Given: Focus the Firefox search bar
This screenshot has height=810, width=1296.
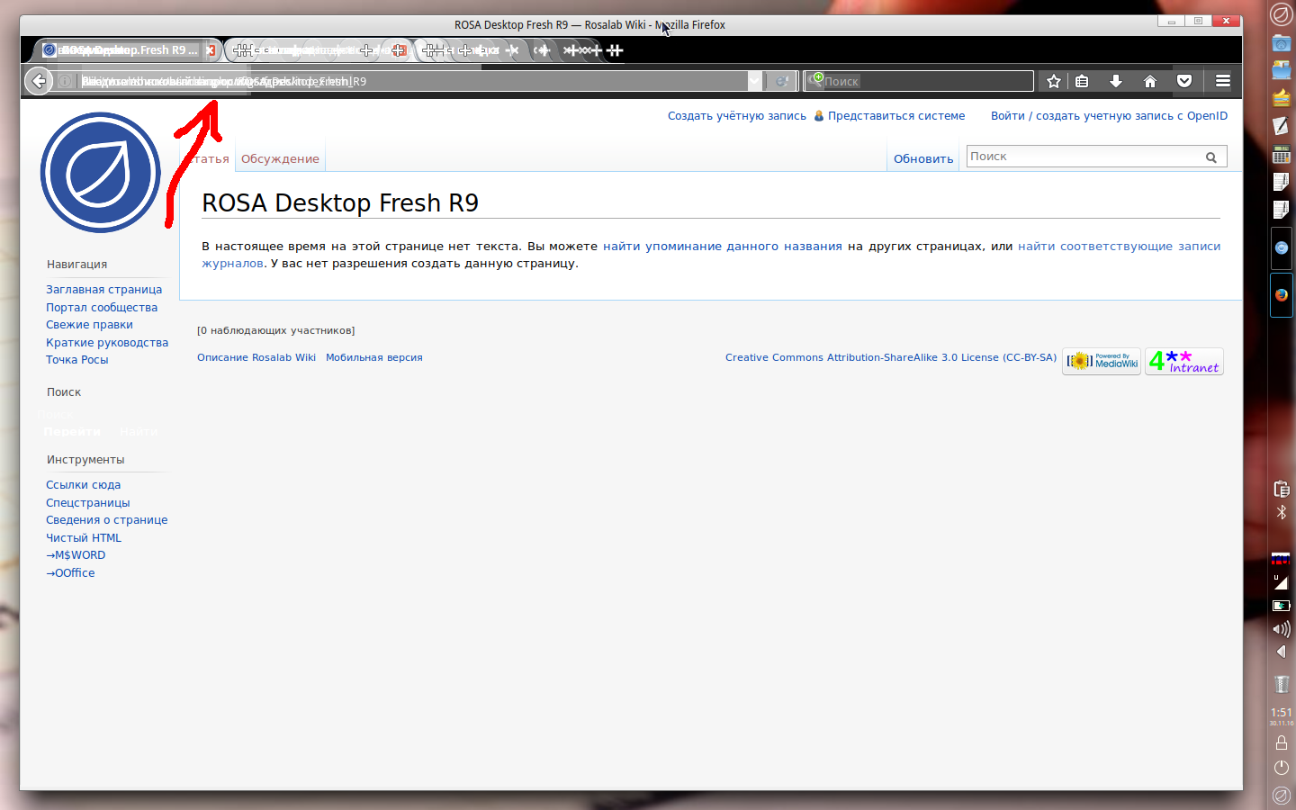Looking at the screenshot, I should coord(918,81).
